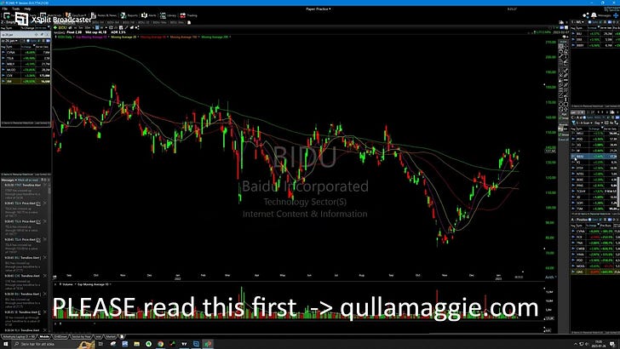The width and height of the screenshot is (620, 349).
Task: Open the Alerts toolbar icon
Action: (149, 15)
